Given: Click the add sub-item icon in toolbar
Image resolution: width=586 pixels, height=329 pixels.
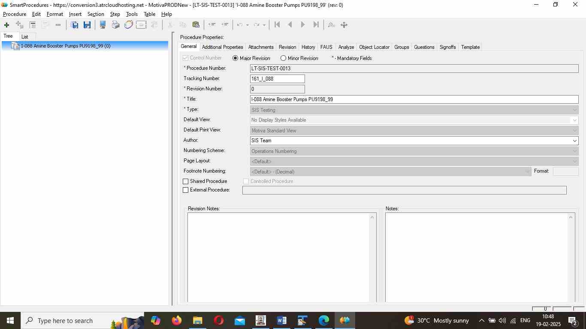Looking at the screenshot, I should (x=19, y=25).
